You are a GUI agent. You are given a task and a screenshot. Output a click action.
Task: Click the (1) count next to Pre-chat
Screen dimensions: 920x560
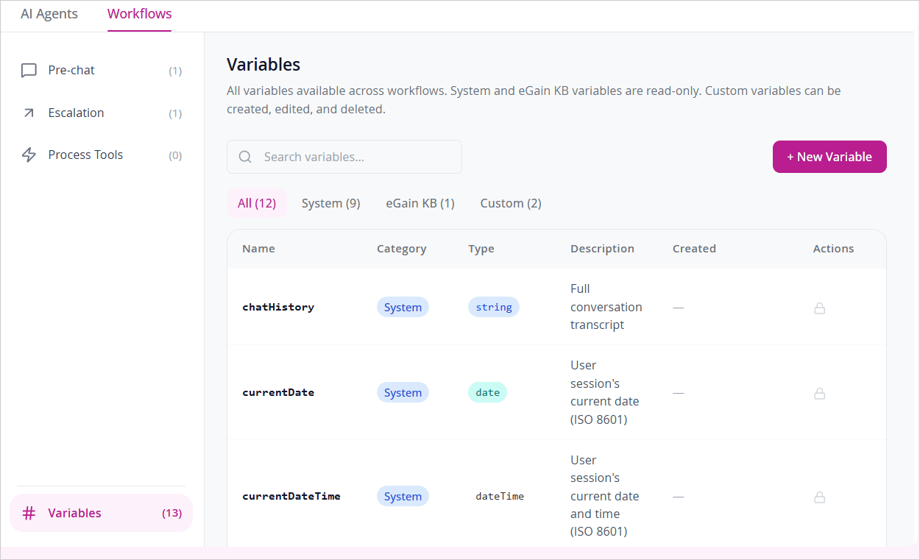click(175, 71)
